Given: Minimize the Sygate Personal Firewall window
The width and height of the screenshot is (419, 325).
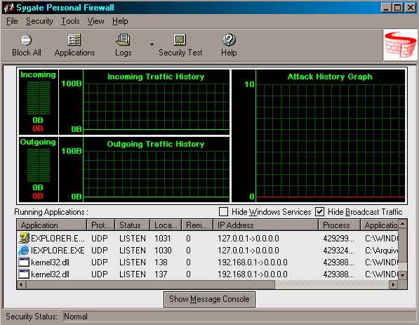Looking at the screenshot, I should point(386,8).
